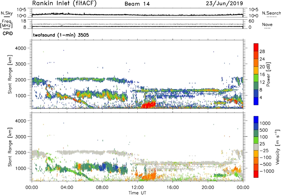Click the red high-power echo patch near 13:00
The image size is (281, 195).
(x=148, y=105)
